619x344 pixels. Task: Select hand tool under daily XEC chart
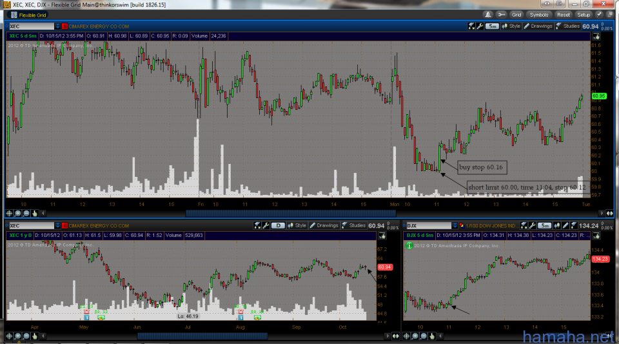coord(35,336)
